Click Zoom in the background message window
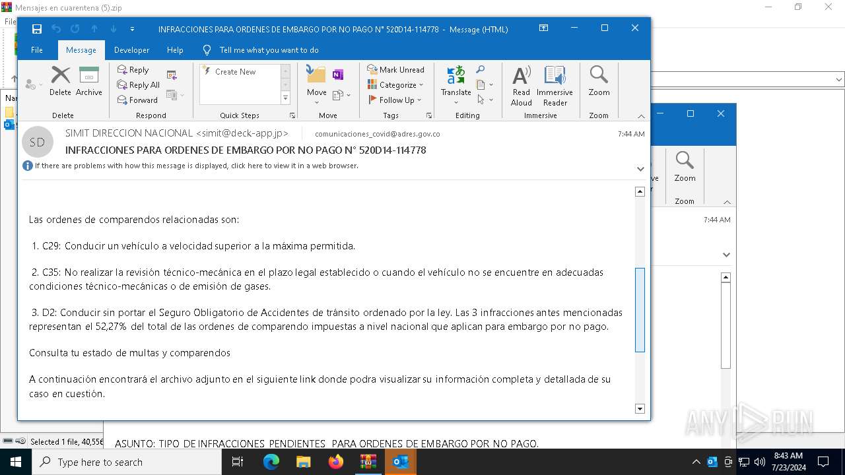The image size is (845, 475). (x=685, y=166)
